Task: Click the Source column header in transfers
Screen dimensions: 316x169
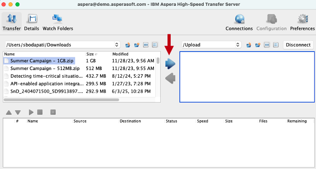Action: (80, 121)
